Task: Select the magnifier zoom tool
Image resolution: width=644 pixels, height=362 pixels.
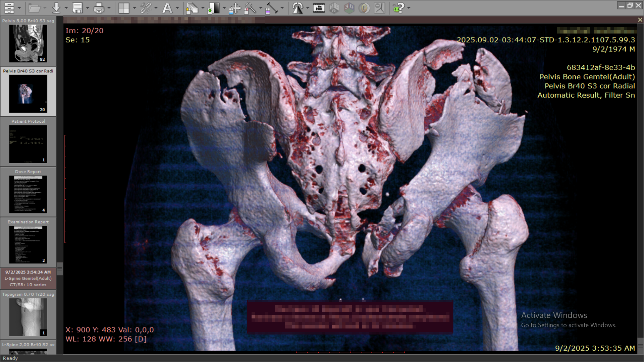Action: (250, 8)
